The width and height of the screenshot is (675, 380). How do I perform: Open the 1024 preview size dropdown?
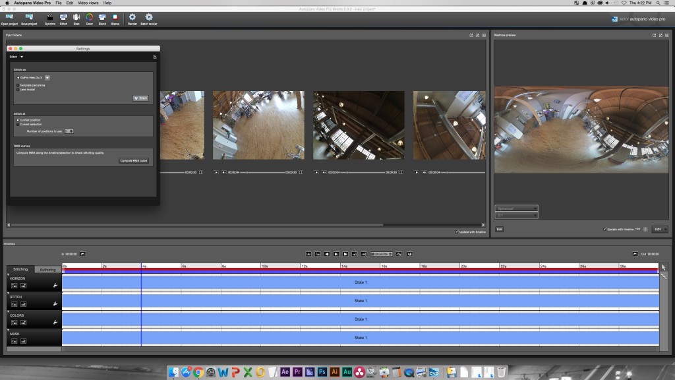(x=660, y=229)
